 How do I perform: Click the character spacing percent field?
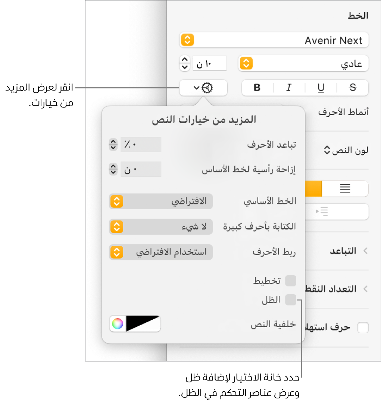coord(141,144)
